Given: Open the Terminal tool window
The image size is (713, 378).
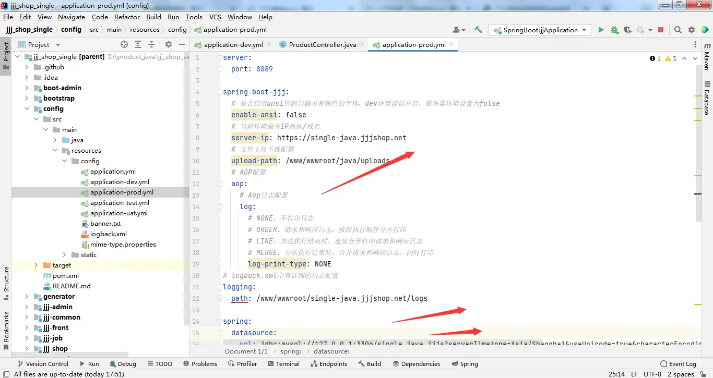Looking at the screenshot, I should click(x=282, y=364).
